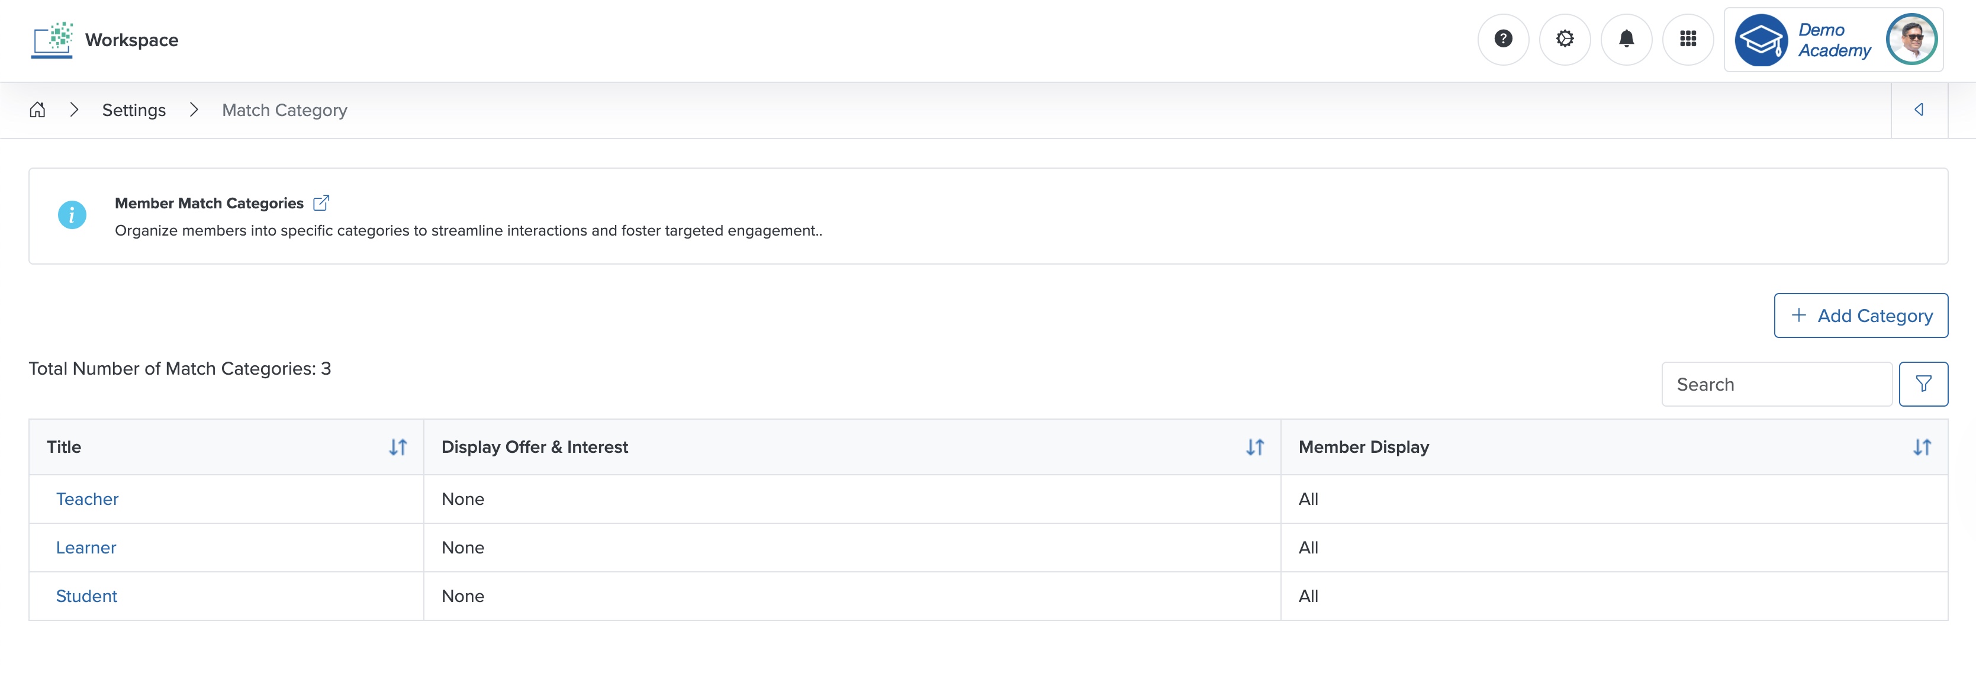Click inside the Search input field
This screenshot has width=1976, height=676.
pos(1776,384)
